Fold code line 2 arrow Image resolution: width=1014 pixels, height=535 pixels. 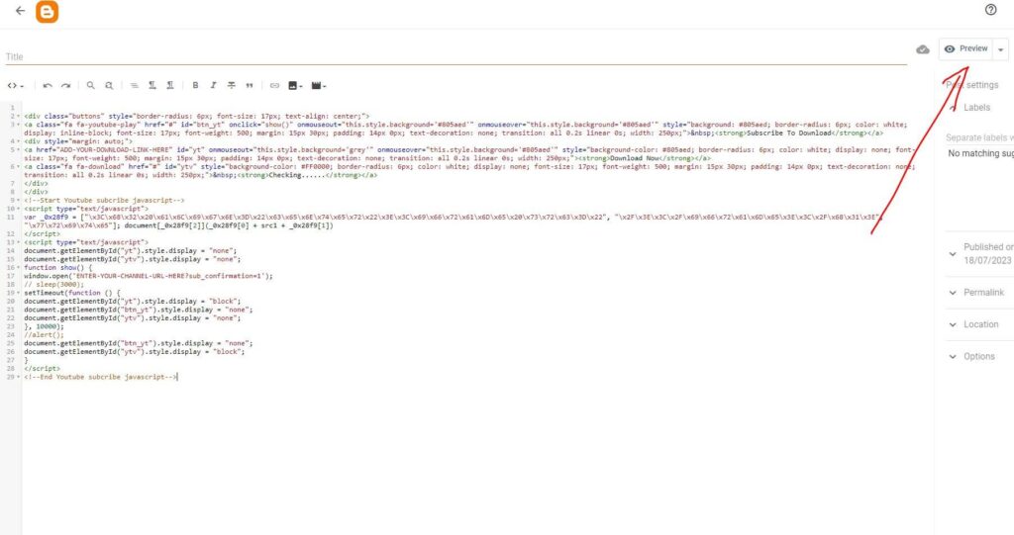pos(18,117)
